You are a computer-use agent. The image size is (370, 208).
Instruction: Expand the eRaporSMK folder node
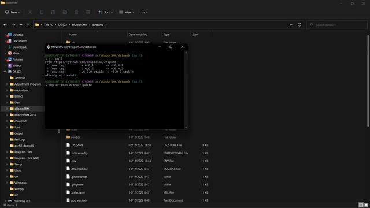[7, 109]
